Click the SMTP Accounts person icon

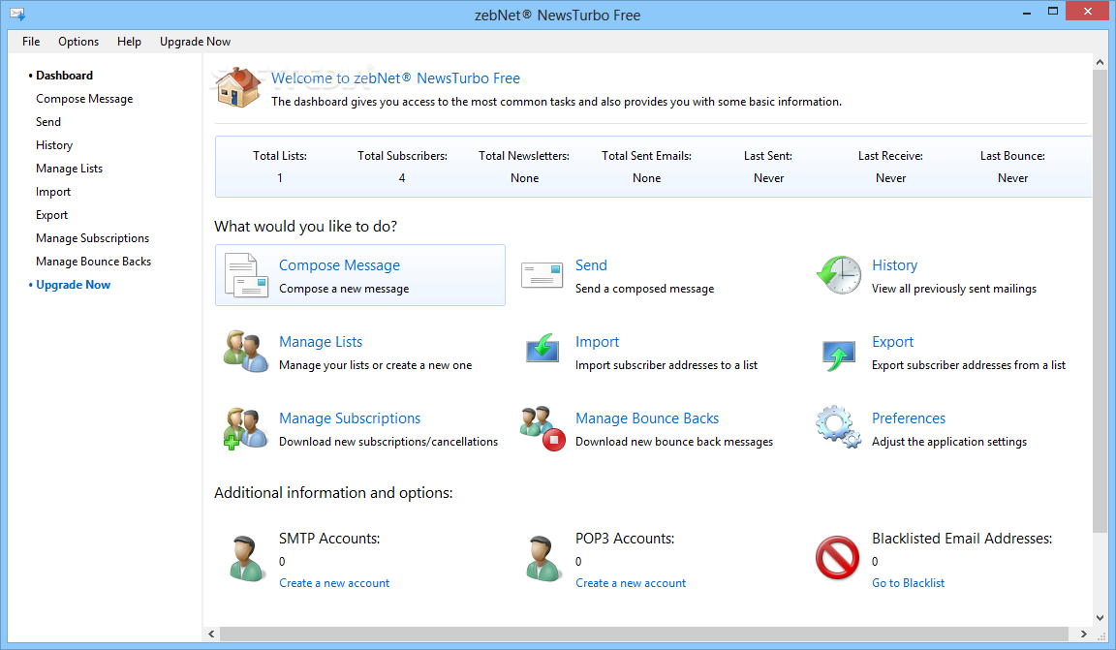click(246, 558)
